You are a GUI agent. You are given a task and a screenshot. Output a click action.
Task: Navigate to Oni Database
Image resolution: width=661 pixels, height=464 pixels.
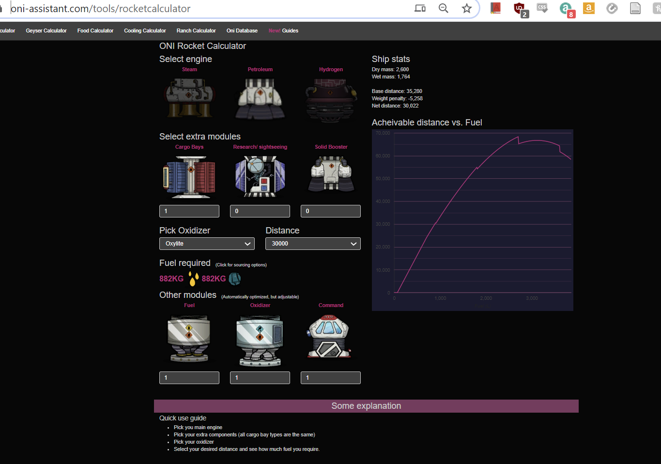coord(242,31)
